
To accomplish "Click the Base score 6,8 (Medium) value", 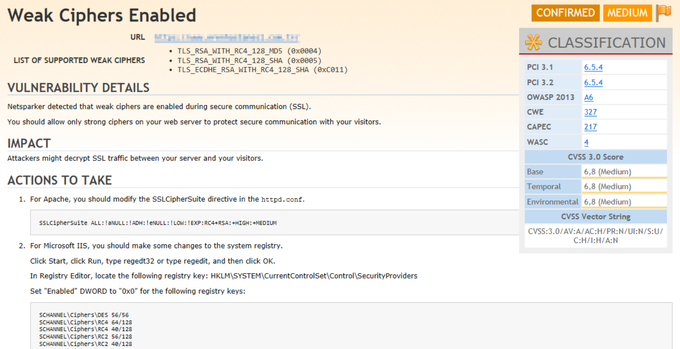I will 607,172.
